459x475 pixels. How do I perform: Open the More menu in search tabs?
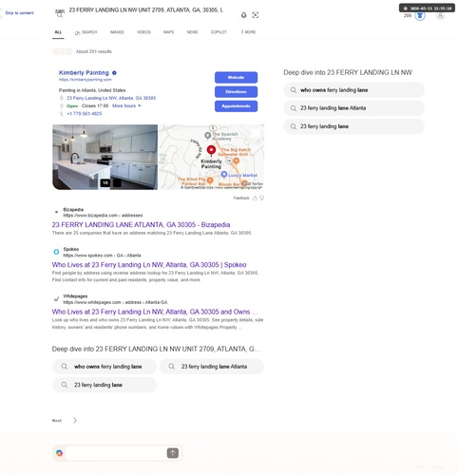coord(248,32)
